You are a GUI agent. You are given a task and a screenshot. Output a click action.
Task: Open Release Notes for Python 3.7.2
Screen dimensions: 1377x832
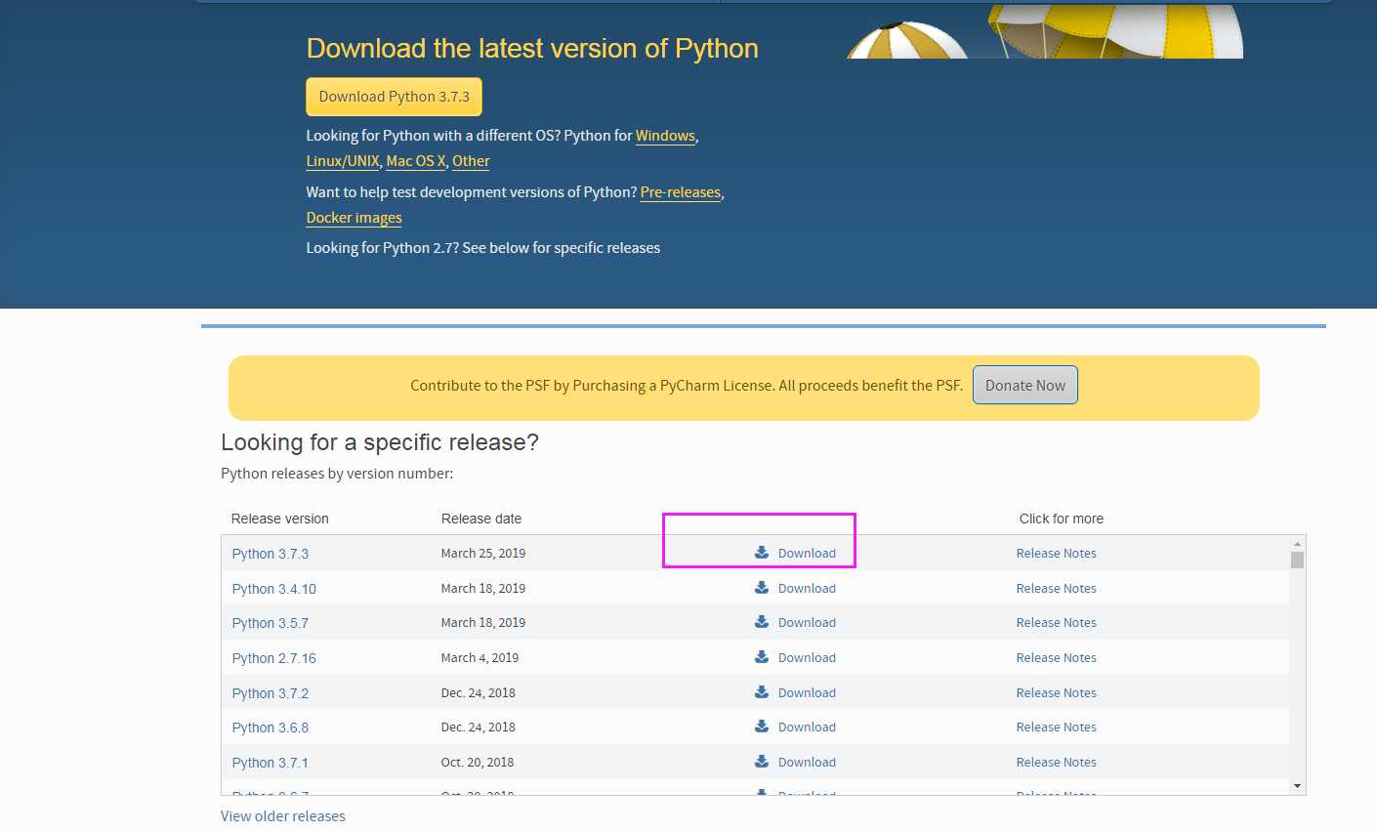coord(1056,692)
